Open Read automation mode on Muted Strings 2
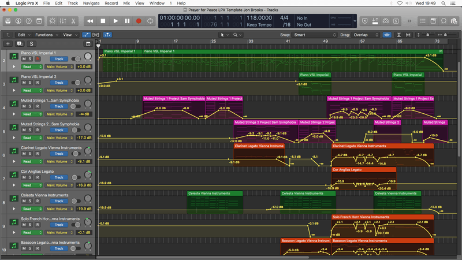The height and width of the screenshot is (260, 462). (x=32, y=138)
